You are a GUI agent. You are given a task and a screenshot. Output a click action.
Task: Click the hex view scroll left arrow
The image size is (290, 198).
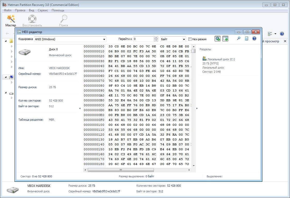(85, 170)
